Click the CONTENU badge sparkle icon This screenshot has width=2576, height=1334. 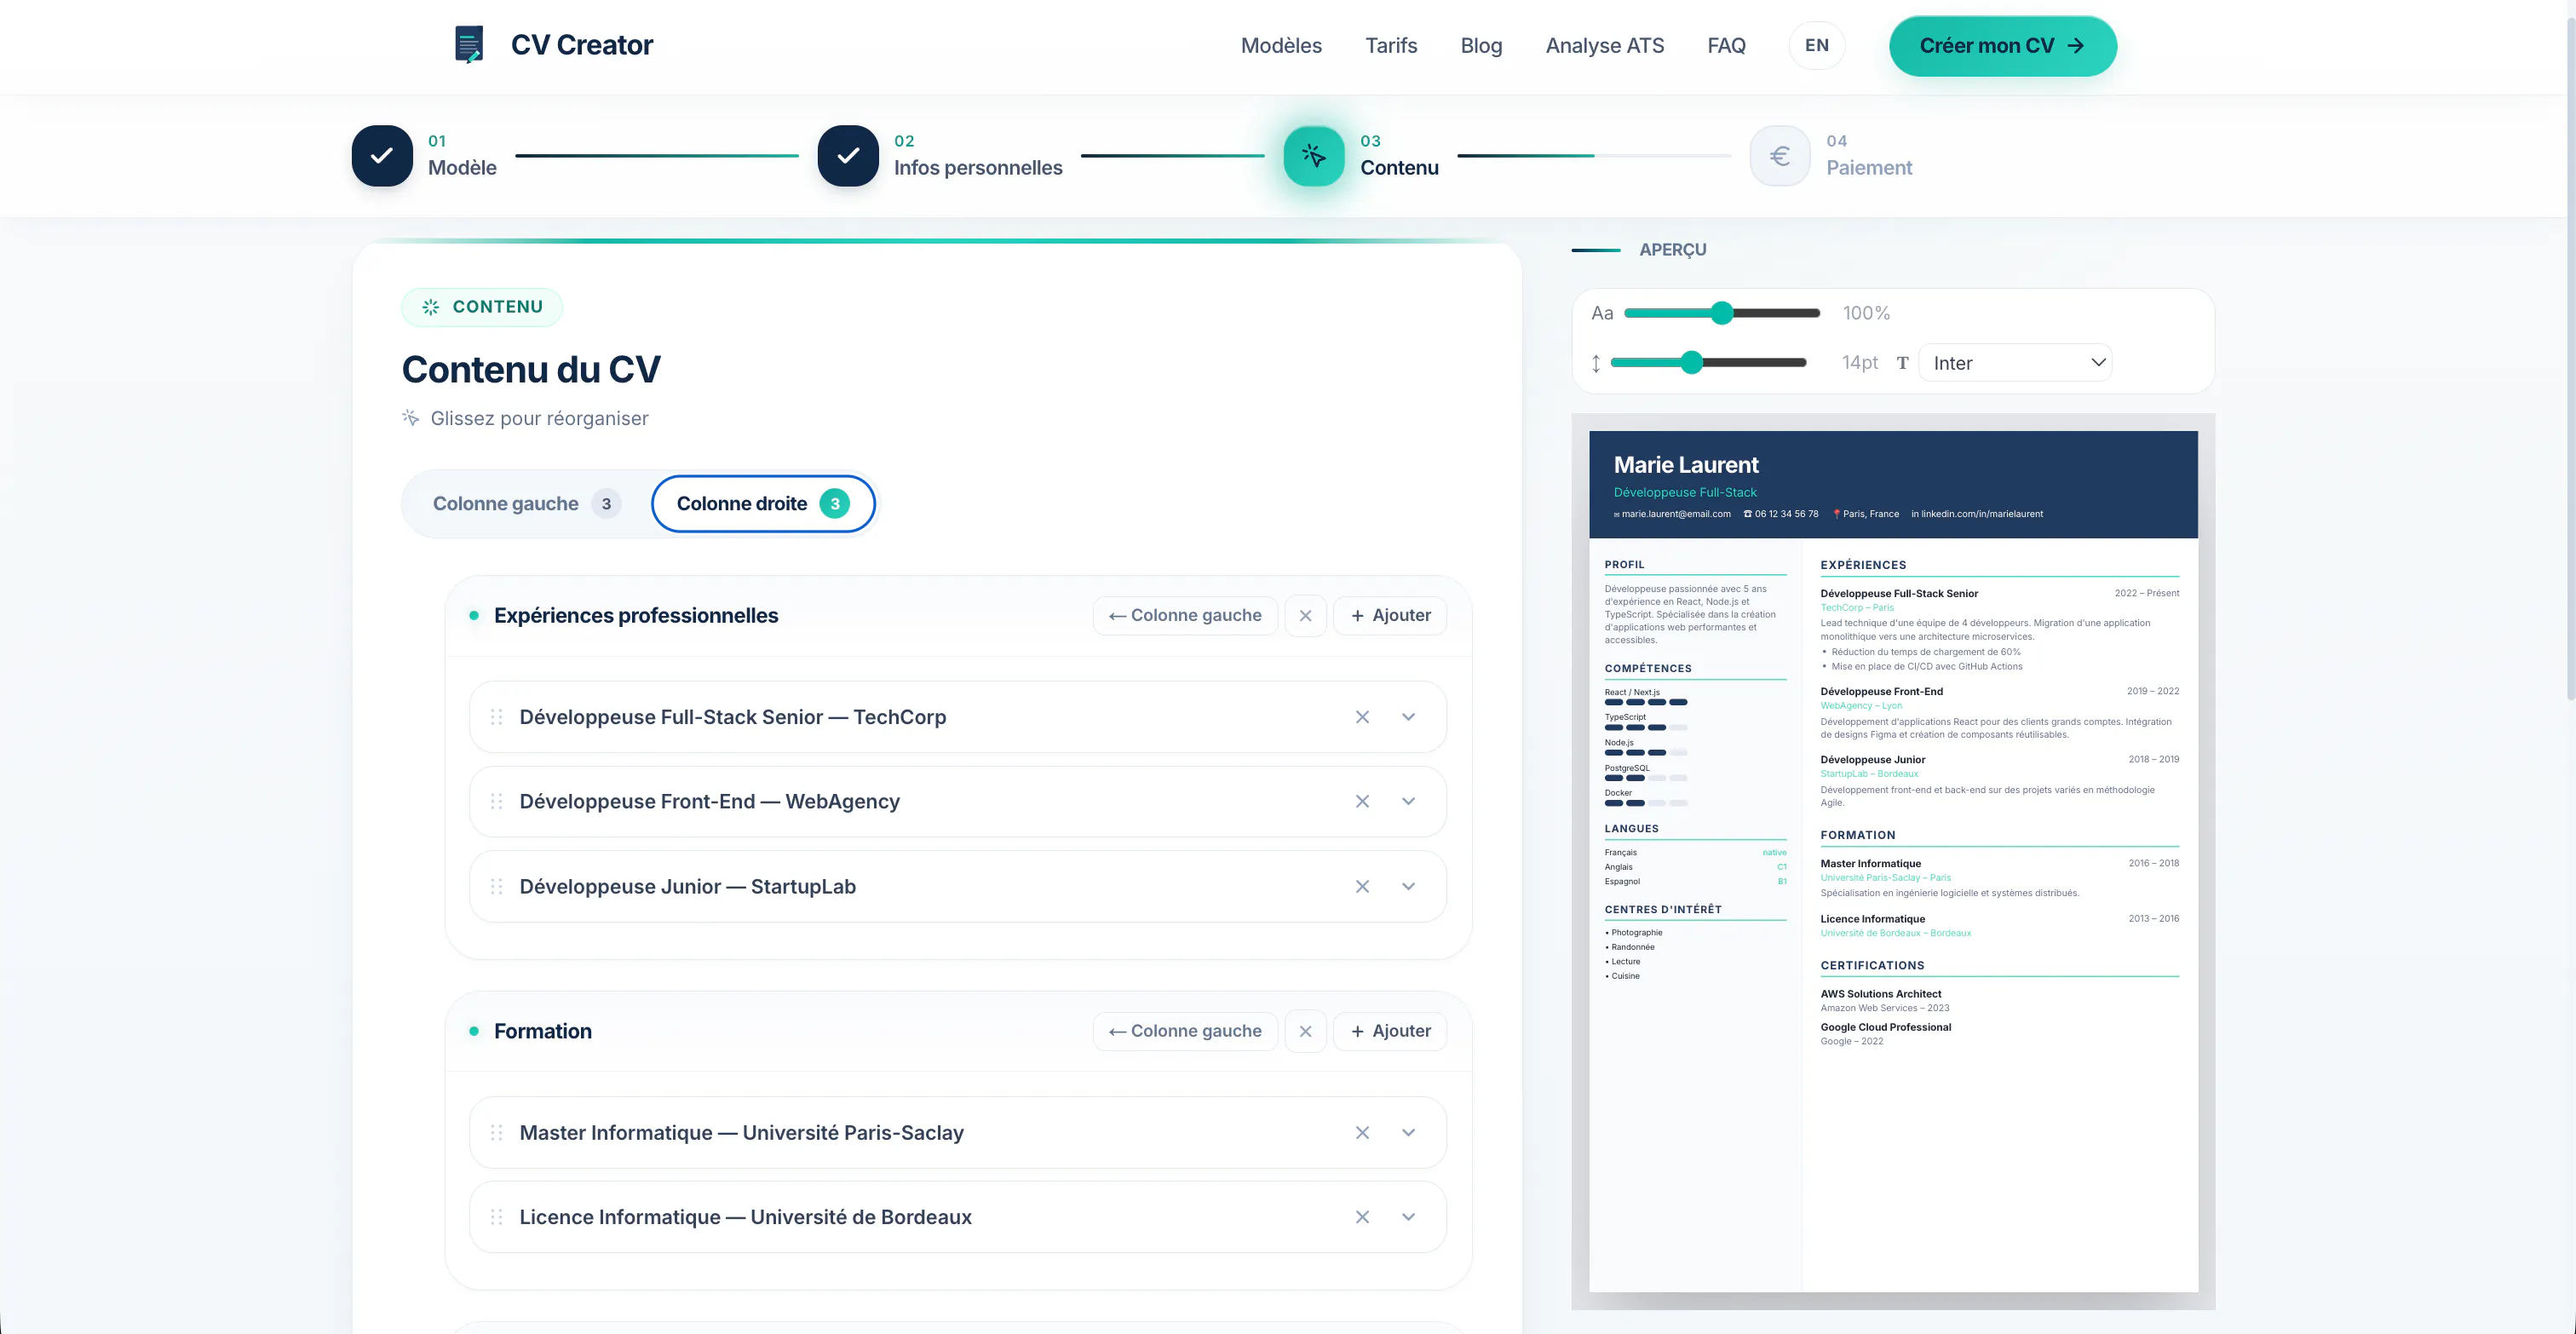pos(431,307)
